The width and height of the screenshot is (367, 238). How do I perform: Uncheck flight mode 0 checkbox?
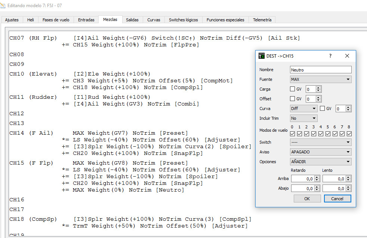coord(293,134)
